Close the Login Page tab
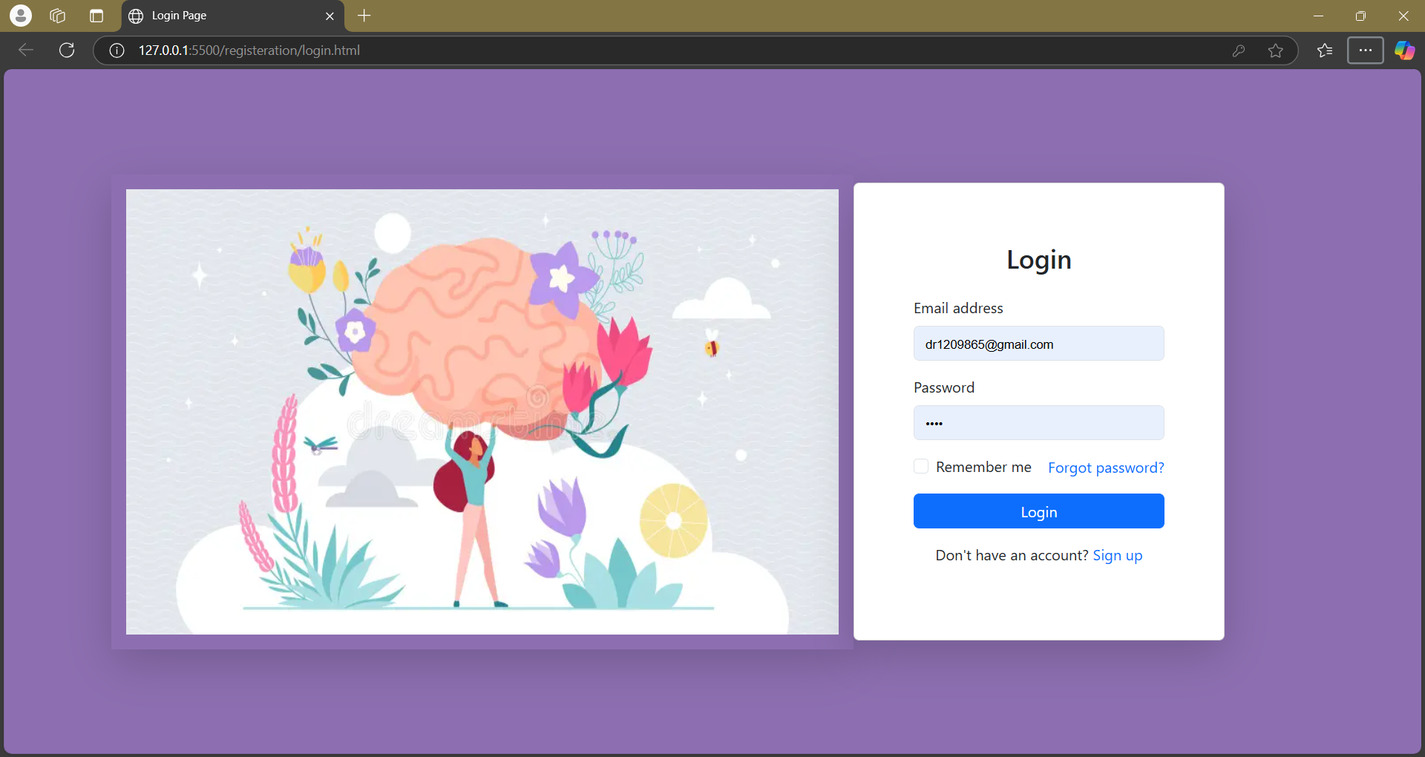The image size is (1425, 757). click(330, 16)
